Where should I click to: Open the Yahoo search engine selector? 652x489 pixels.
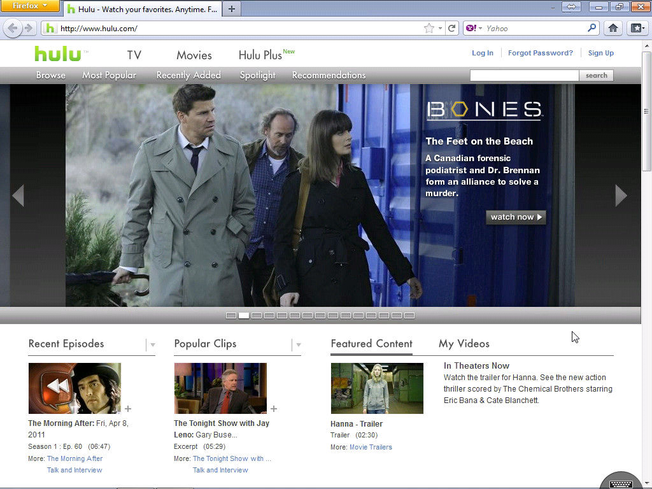tap(474, 28)
